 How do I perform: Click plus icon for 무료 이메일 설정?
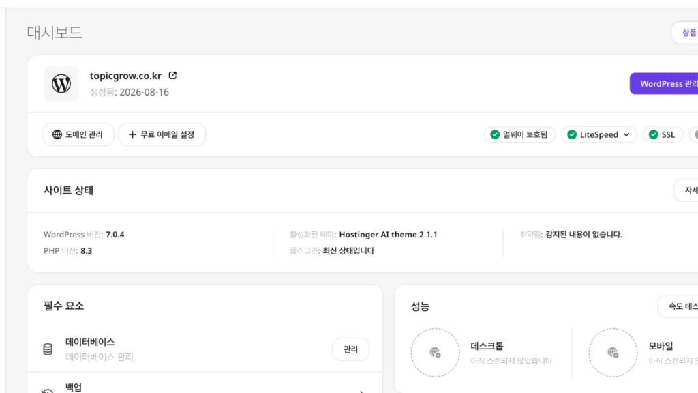(x=132, y=134)
